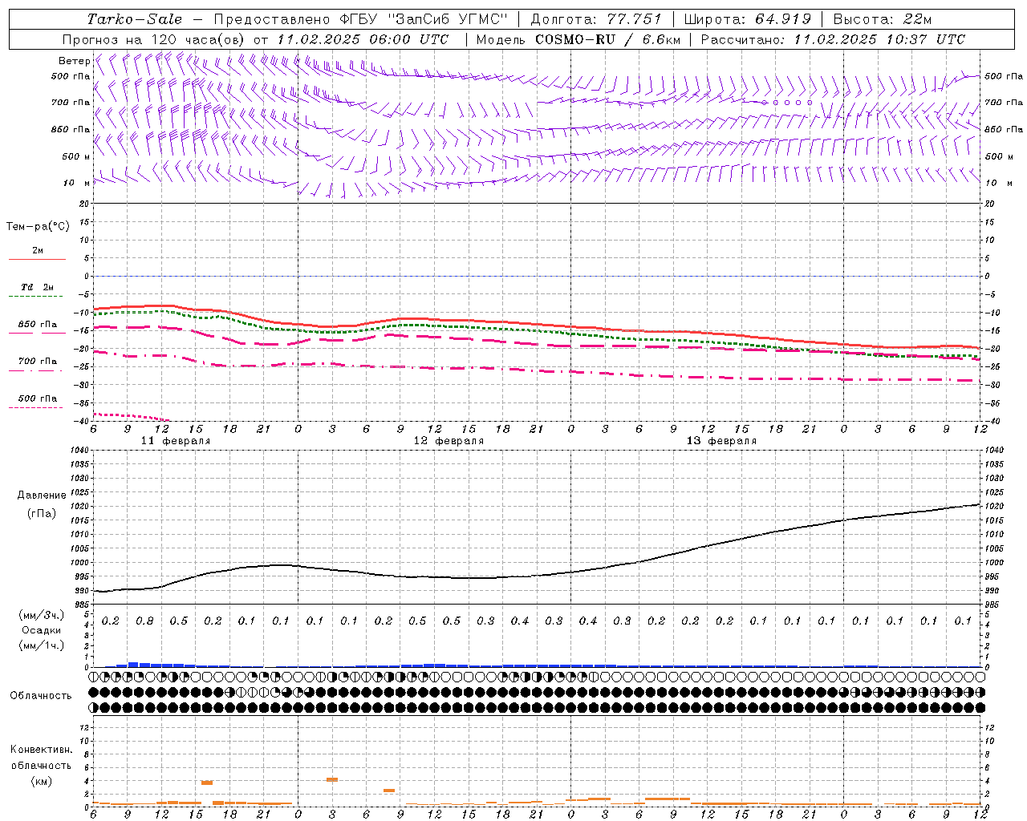Click the 850 гПа temperature legend line sample
This screenshot has height=821, width=1027.
[x=37, y=333]
